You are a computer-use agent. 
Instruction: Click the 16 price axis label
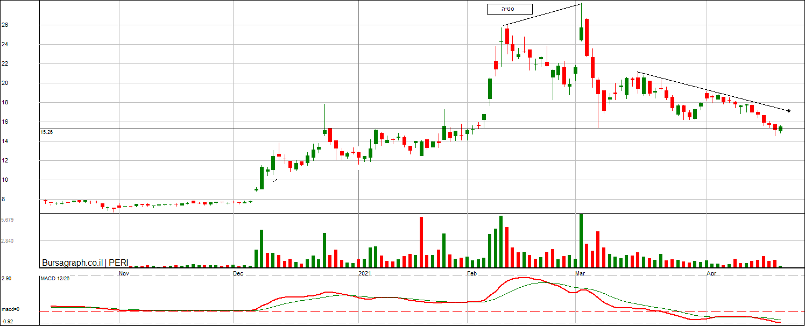(4, 122)
